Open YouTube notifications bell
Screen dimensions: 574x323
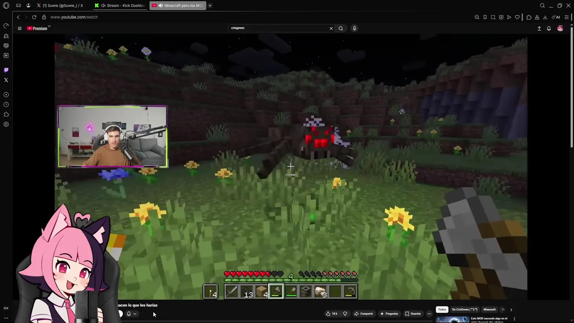coord(548,28)
